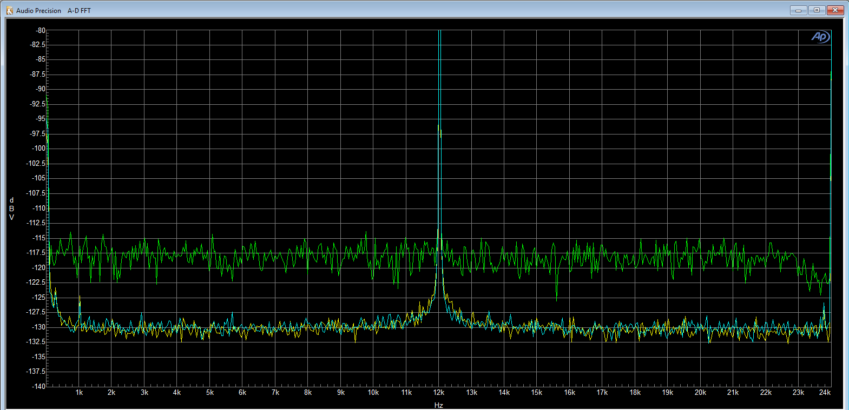
Task: Click the '23k' frequency tick label
Action: pos(799,393)
